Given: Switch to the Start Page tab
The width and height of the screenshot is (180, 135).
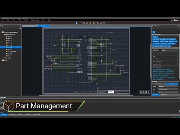Looking at the screenshot, I should (x=28, y=26).
